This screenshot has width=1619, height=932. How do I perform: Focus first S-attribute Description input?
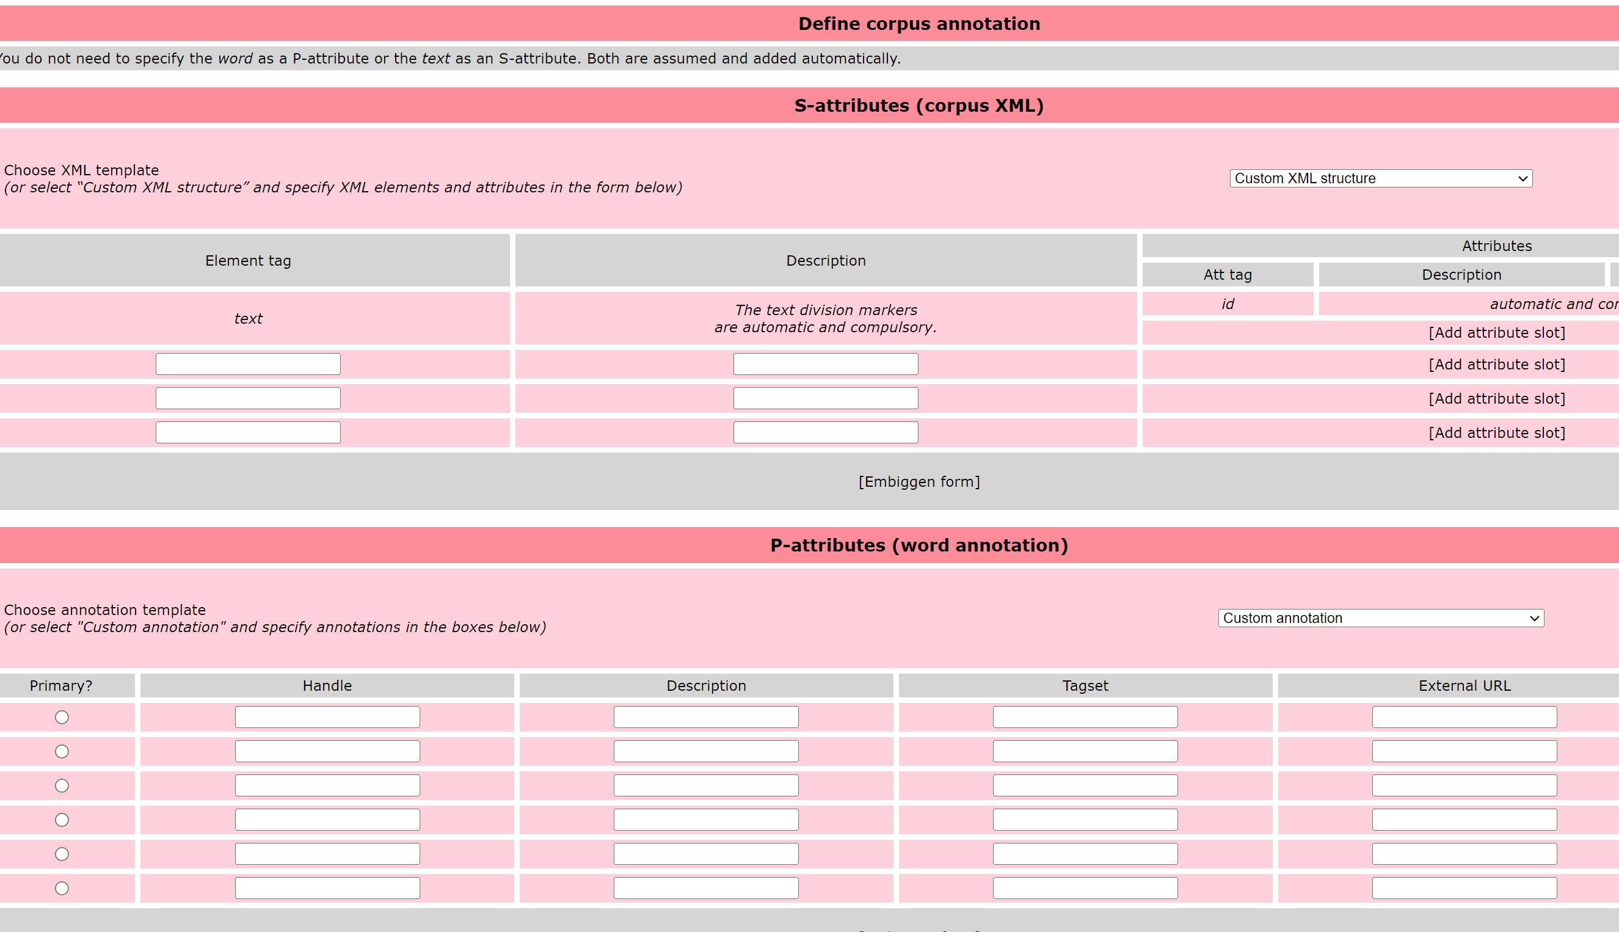pyautogui.click(x=826, y=364)
